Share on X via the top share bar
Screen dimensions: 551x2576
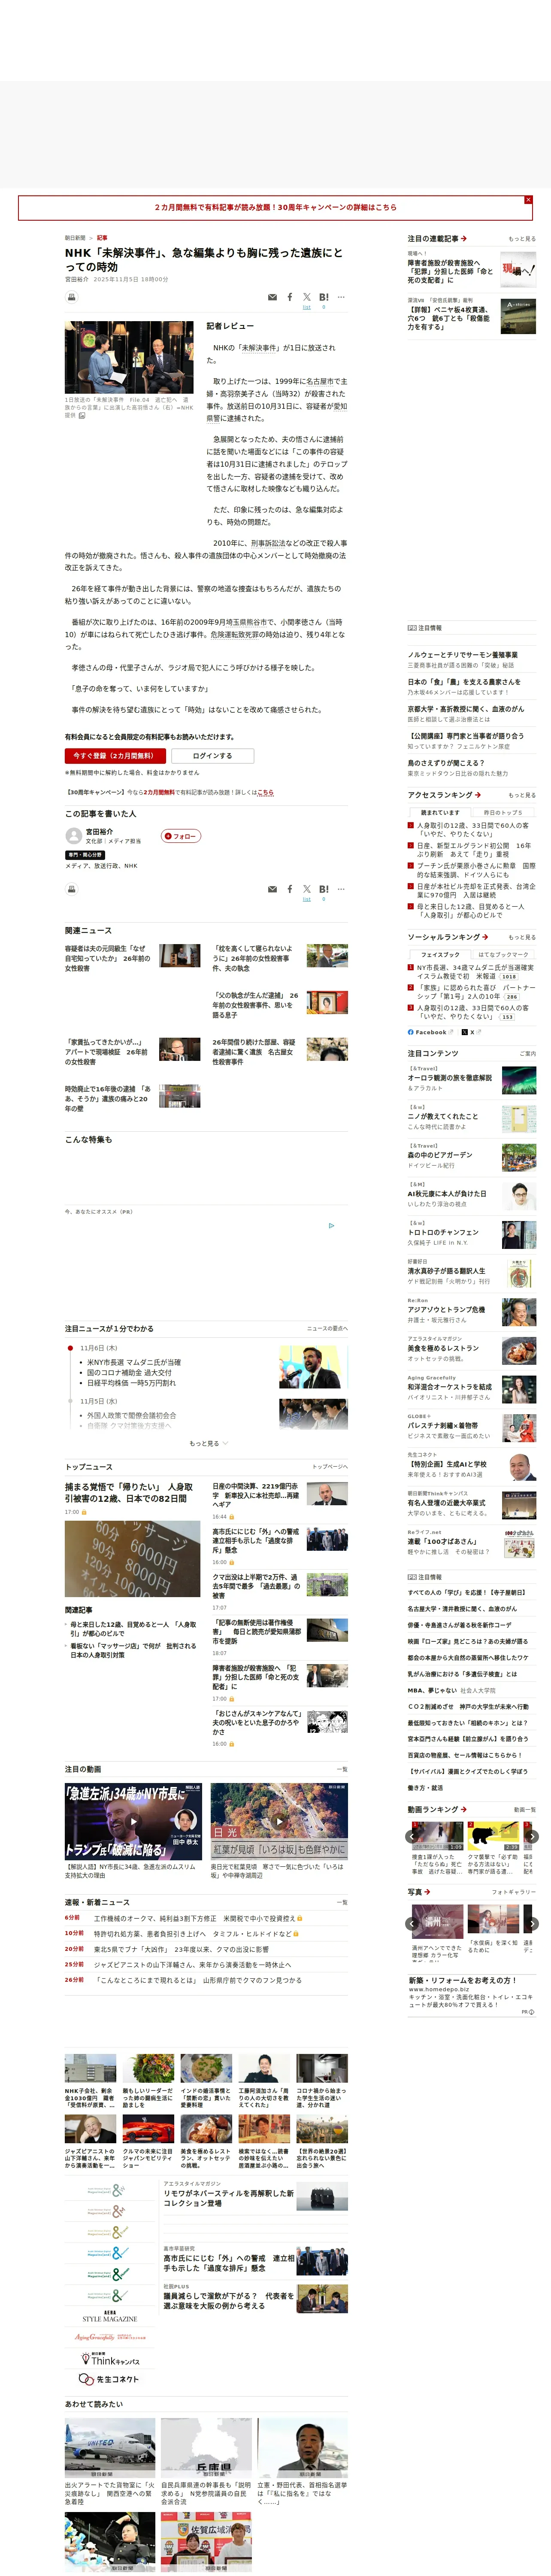307,297
